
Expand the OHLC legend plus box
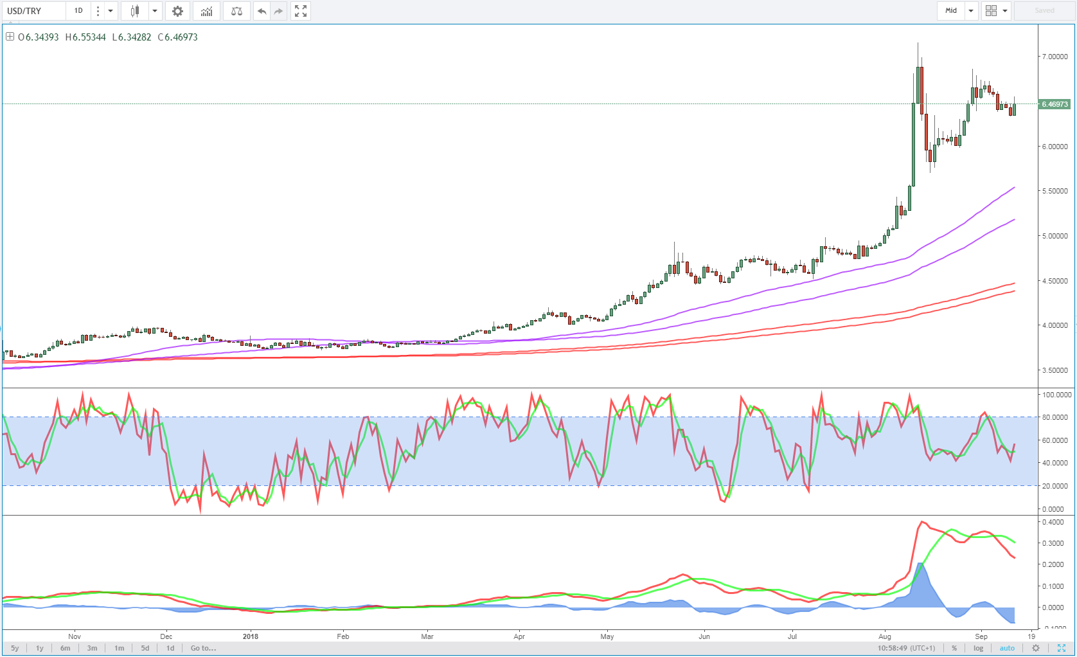[x=10, y=37]
